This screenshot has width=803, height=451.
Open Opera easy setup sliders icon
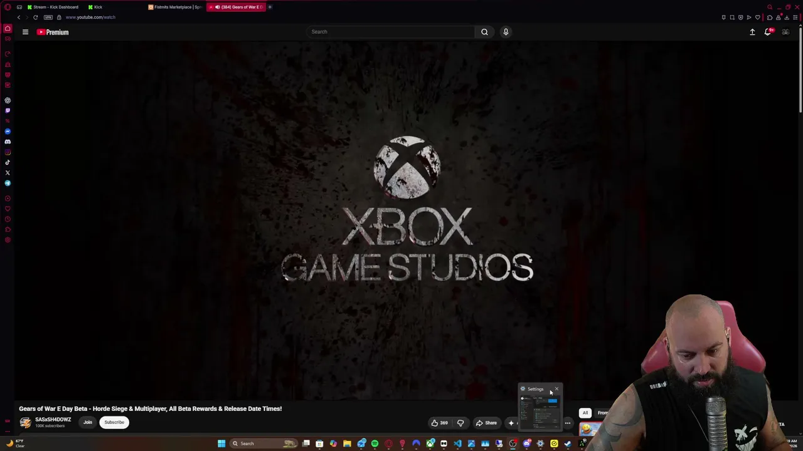pyautogui.click(x=795, y=18)
